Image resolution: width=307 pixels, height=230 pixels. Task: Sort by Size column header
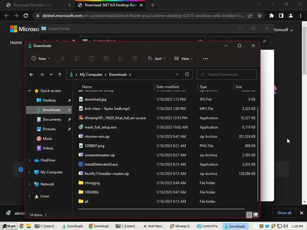point(245,87)
